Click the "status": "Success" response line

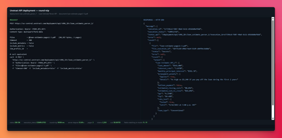(x=161, y=52)
